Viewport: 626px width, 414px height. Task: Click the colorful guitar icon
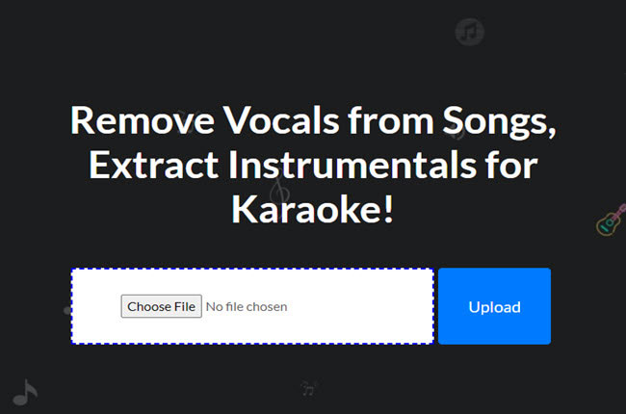[612, 220]
